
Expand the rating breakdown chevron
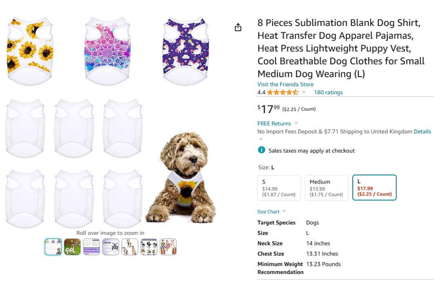[x=304, y=92]
